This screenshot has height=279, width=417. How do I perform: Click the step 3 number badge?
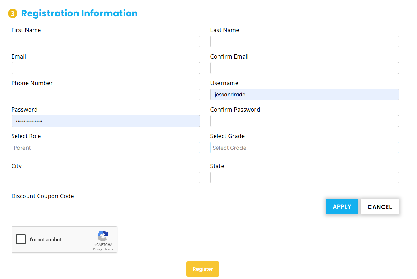tap(13, 14)
